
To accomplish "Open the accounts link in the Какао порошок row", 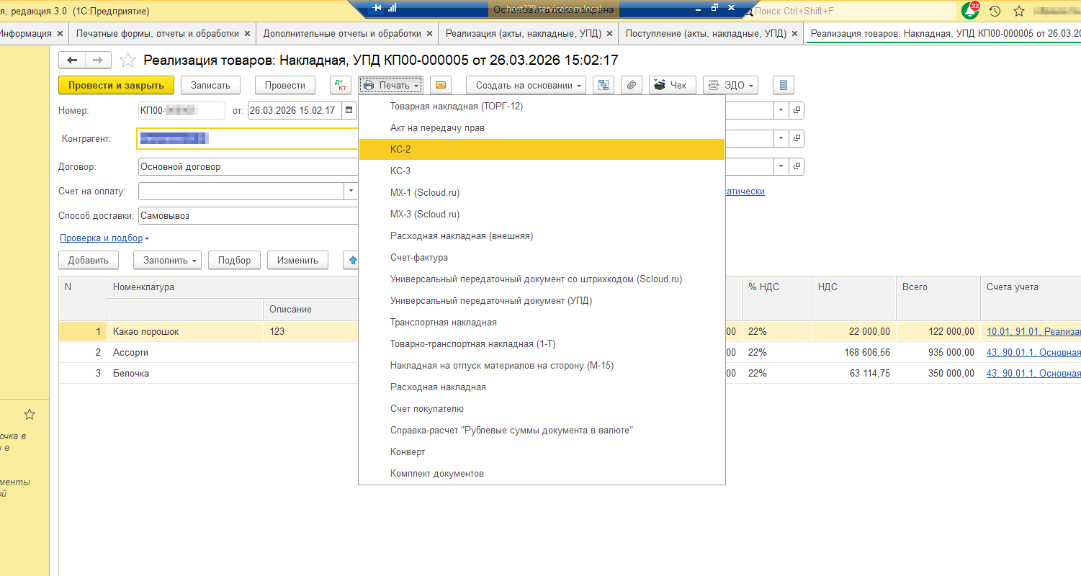I will pyautogui.click(x=1033, y=331).
